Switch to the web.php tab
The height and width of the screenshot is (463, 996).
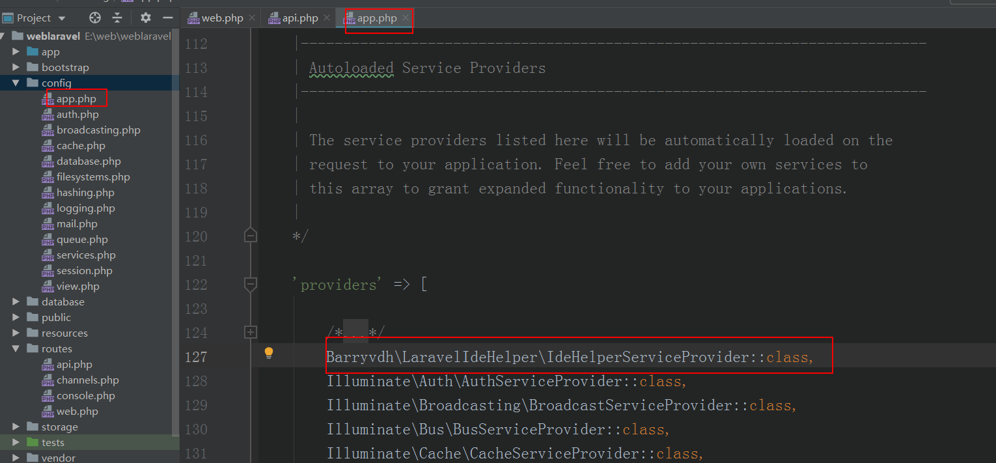222,18
